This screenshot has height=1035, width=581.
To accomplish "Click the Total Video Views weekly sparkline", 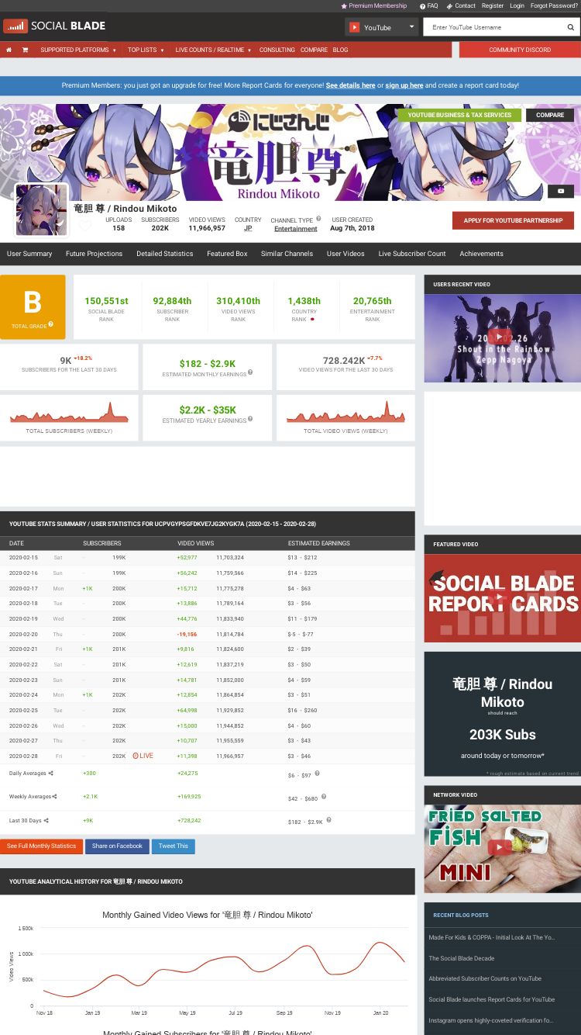I will coord(346,412).
